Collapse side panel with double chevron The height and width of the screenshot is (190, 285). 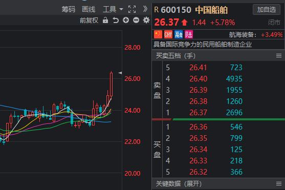145,9
